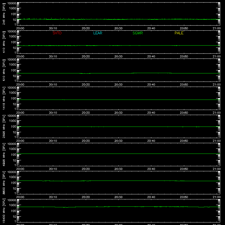Image resolution: width=225 pixels, height=225 pixels.
Task: Click the 245 MHz [SFU] axis label
Action: pos(4,14)
